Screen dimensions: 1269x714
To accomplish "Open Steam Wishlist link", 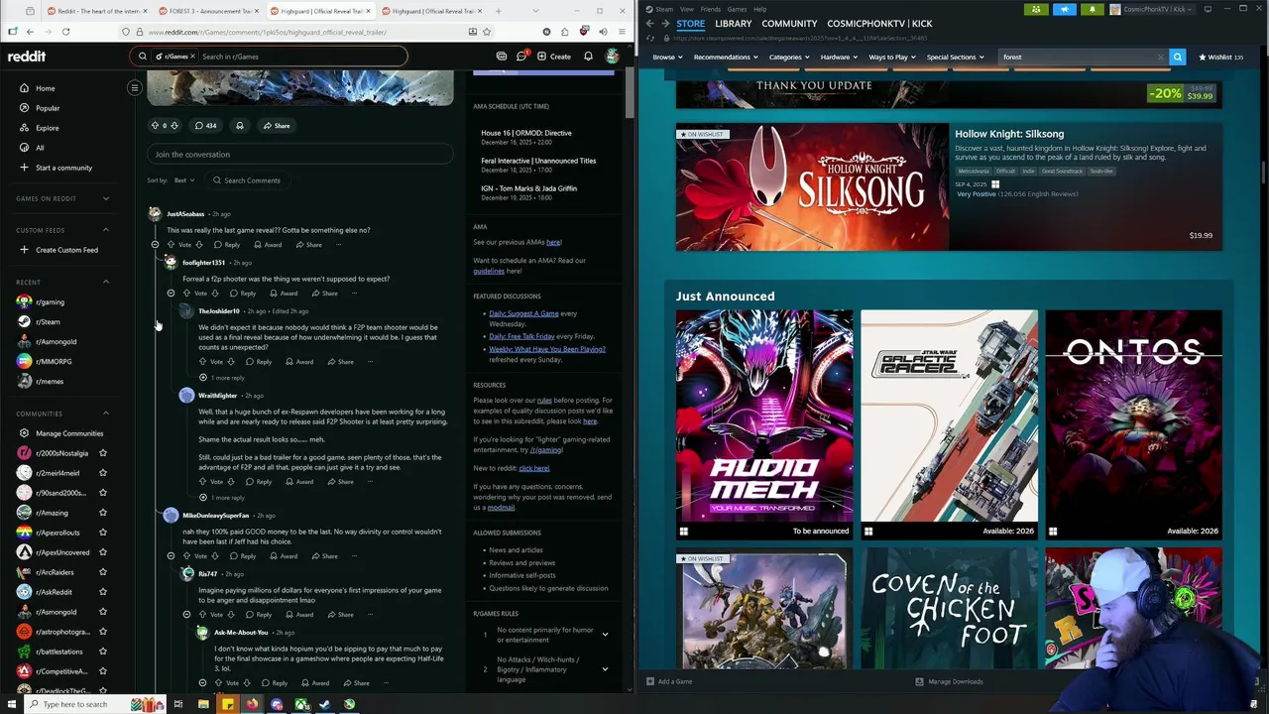I will [x=1221, y=58].
